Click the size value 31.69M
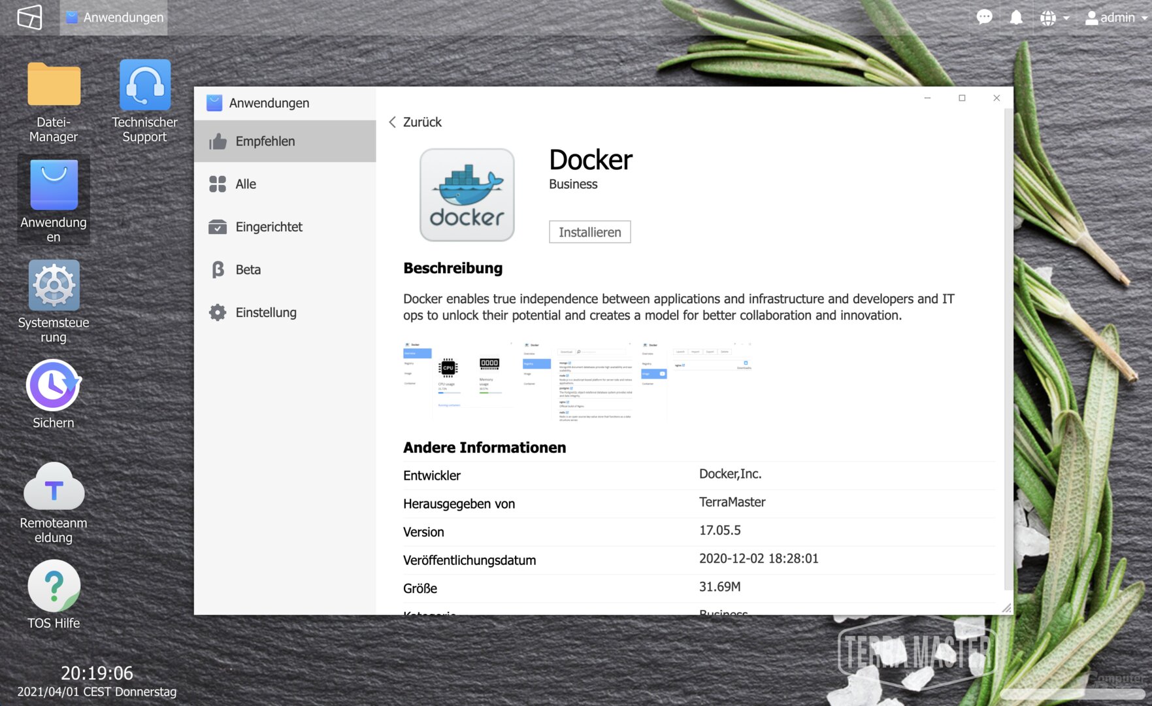1152x706 pixels. 719,586
